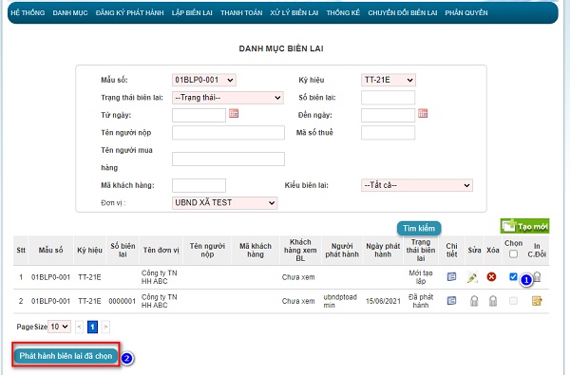The height and width of the screenshot is (375, 570).
Task: Click the date 15/06/2021 cell
Action: click(383, 301)
